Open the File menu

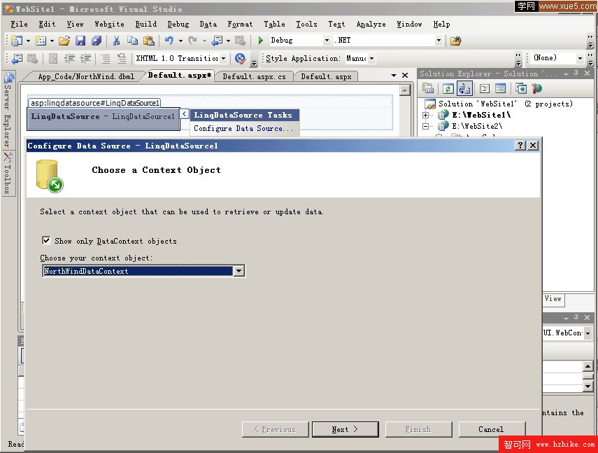click(x=19, y=24)
